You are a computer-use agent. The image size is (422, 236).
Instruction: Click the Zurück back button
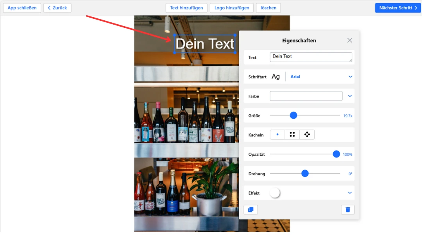[57, 8]
